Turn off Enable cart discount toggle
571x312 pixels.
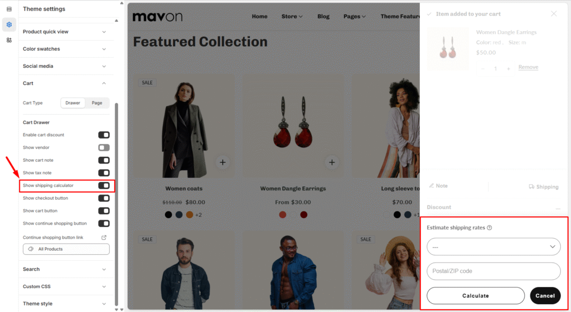(x=104, y=135)
